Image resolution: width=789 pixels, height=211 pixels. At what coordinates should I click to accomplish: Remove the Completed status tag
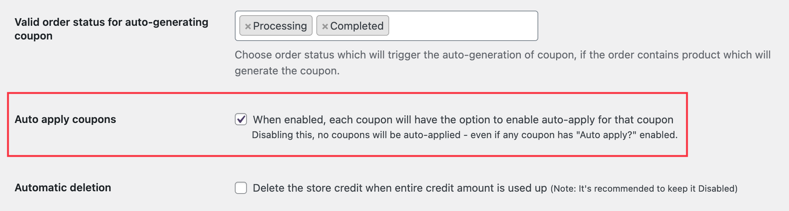[x=325, y=26]
